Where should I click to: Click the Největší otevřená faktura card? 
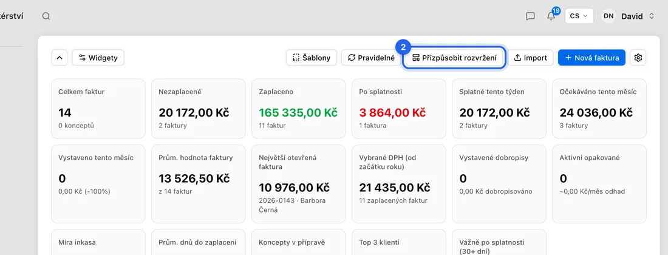tap(299, 184)
